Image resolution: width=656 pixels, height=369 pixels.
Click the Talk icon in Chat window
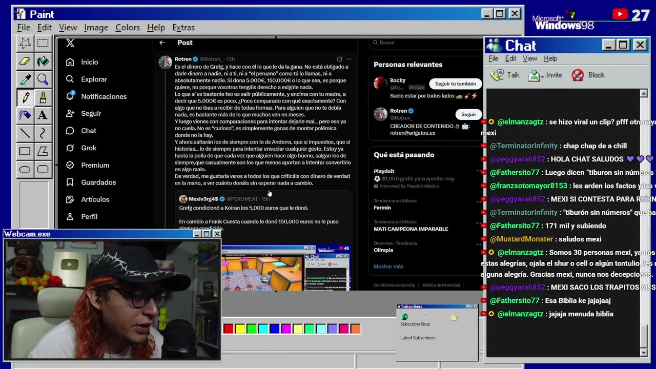pyautogui.click(x=497, y=75)
